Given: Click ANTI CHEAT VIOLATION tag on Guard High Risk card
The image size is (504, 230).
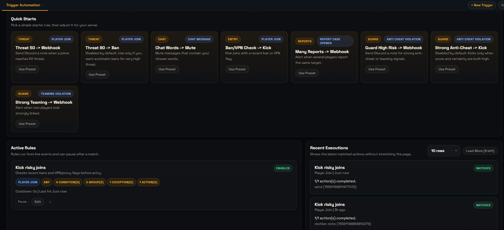Looking at the screenshot, I should pyautogui.click(x=404, y=39).
